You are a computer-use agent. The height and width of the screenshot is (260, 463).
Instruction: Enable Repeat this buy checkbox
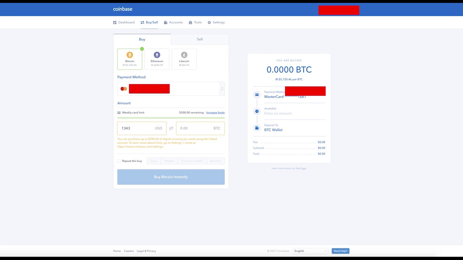(x=119, y=161)
